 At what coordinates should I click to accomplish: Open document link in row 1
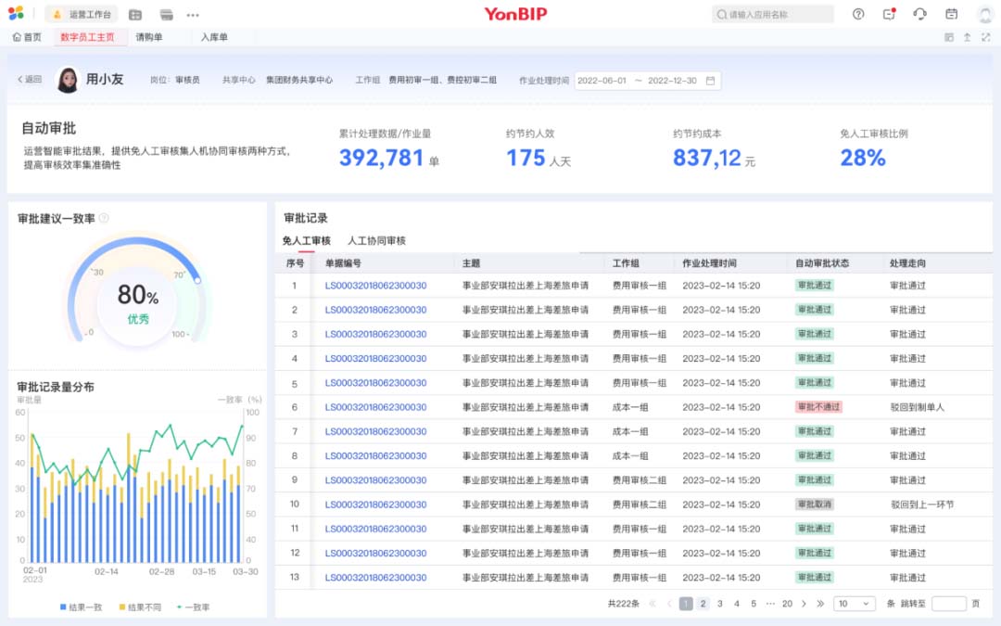pos(375,286)
